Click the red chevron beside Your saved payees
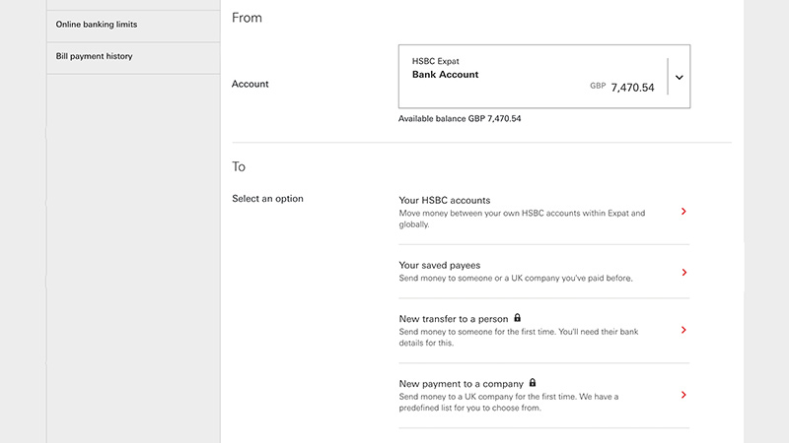This screenshot has height=443, width=789. [x=683, y=273]
